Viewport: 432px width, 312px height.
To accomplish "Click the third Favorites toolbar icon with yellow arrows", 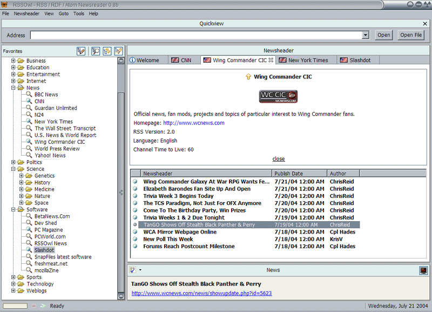I will point(107,51).
